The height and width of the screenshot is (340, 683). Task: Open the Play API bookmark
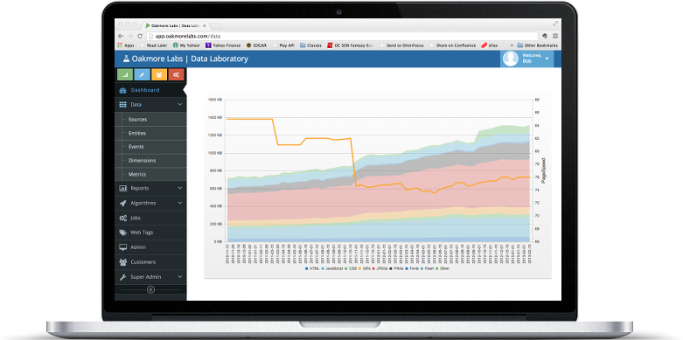click(x=284, y=45)
